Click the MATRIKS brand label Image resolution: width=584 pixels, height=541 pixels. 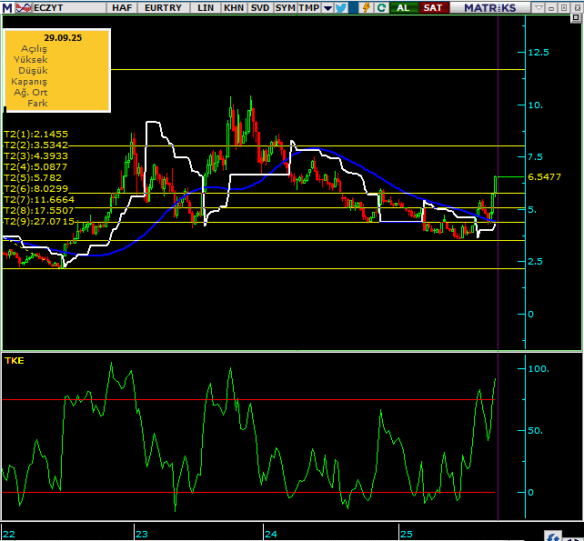490,8
